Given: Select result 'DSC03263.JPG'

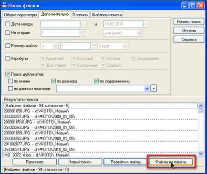Looking at the screenshot, I should coord(100,127).
